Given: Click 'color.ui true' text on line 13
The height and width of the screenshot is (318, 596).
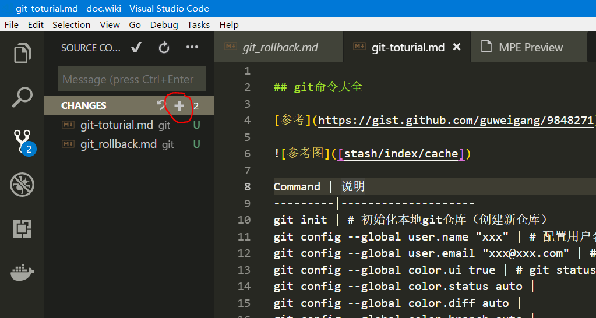Looking at the screenshot, I should coord(452,270).
